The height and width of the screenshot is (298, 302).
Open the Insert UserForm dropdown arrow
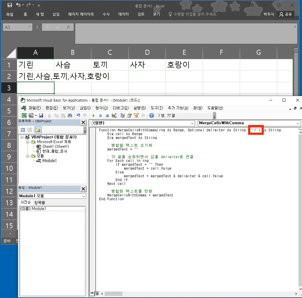(x=36, y=115)
